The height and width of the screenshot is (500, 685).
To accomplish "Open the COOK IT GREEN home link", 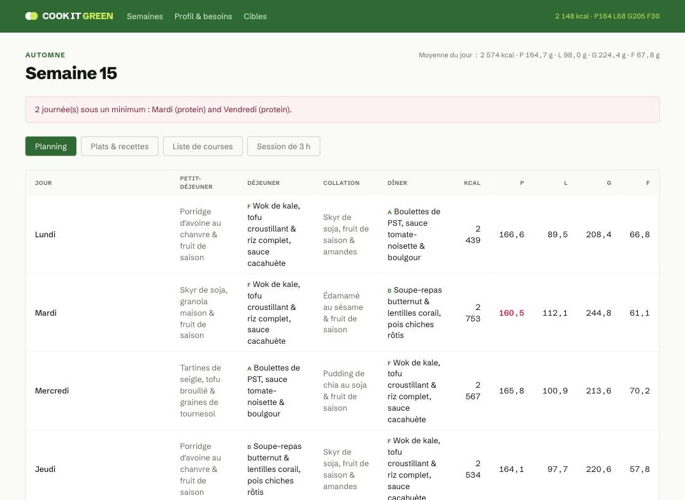I will 69,16.
